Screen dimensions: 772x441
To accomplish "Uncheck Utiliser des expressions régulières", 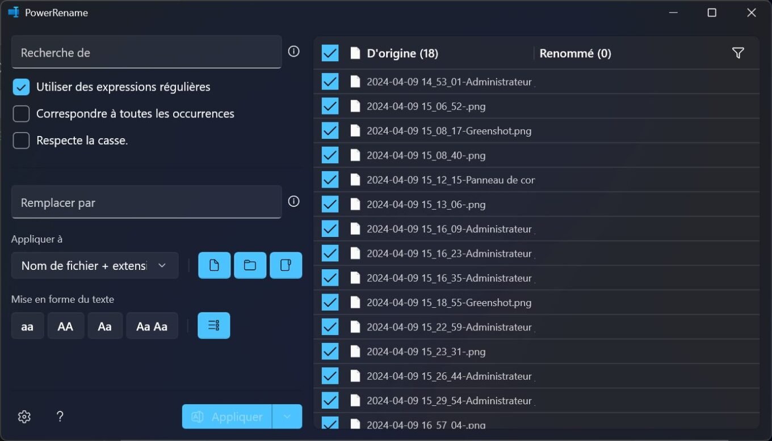I will point(21,87).
